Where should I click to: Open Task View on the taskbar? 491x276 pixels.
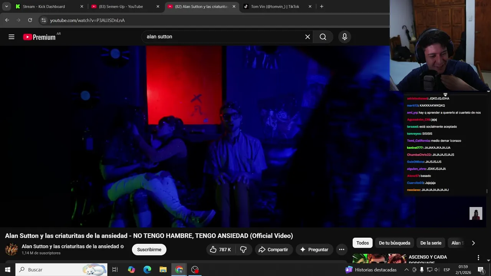(x=115, y=269)
